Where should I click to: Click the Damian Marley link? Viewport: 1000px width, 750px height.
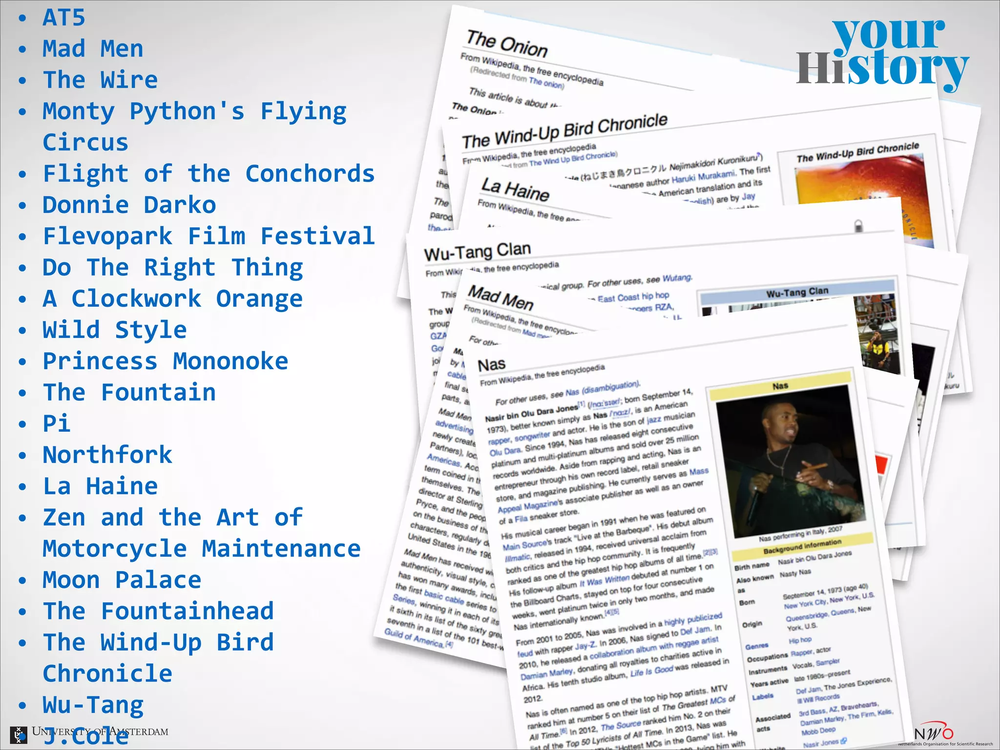tap(546, 674)
